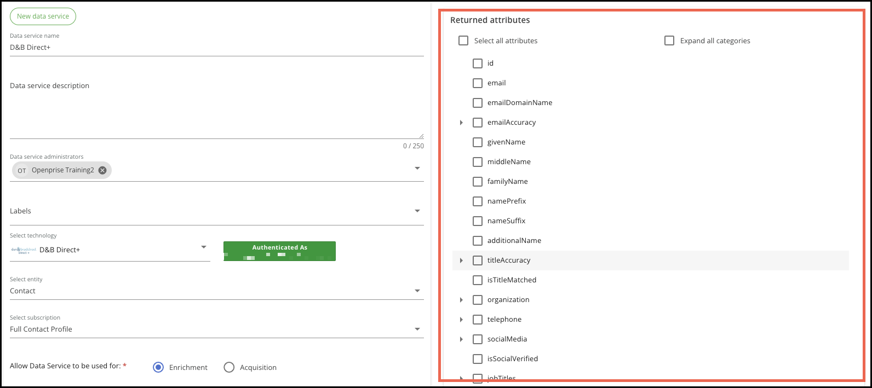Tick the middleName checkbox

[478, 162]
